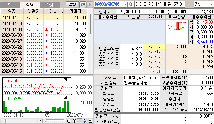This screenshot has height=124, width=214.
Task: Click the 현재가 label
Action: coord(105,12)
